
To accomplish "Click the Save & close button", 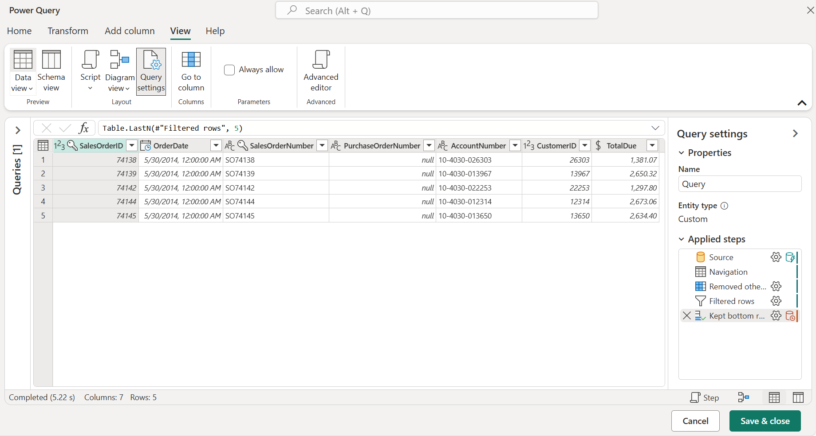I will pos(765,420).
